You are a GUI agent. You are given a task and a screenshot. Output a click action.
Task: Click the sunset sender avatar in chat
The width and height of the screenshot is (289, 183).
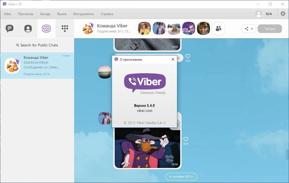tap(105, 72)
